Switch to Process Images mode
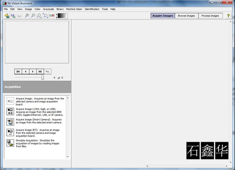This screenshot has height=170, width=235. [210, 16]
